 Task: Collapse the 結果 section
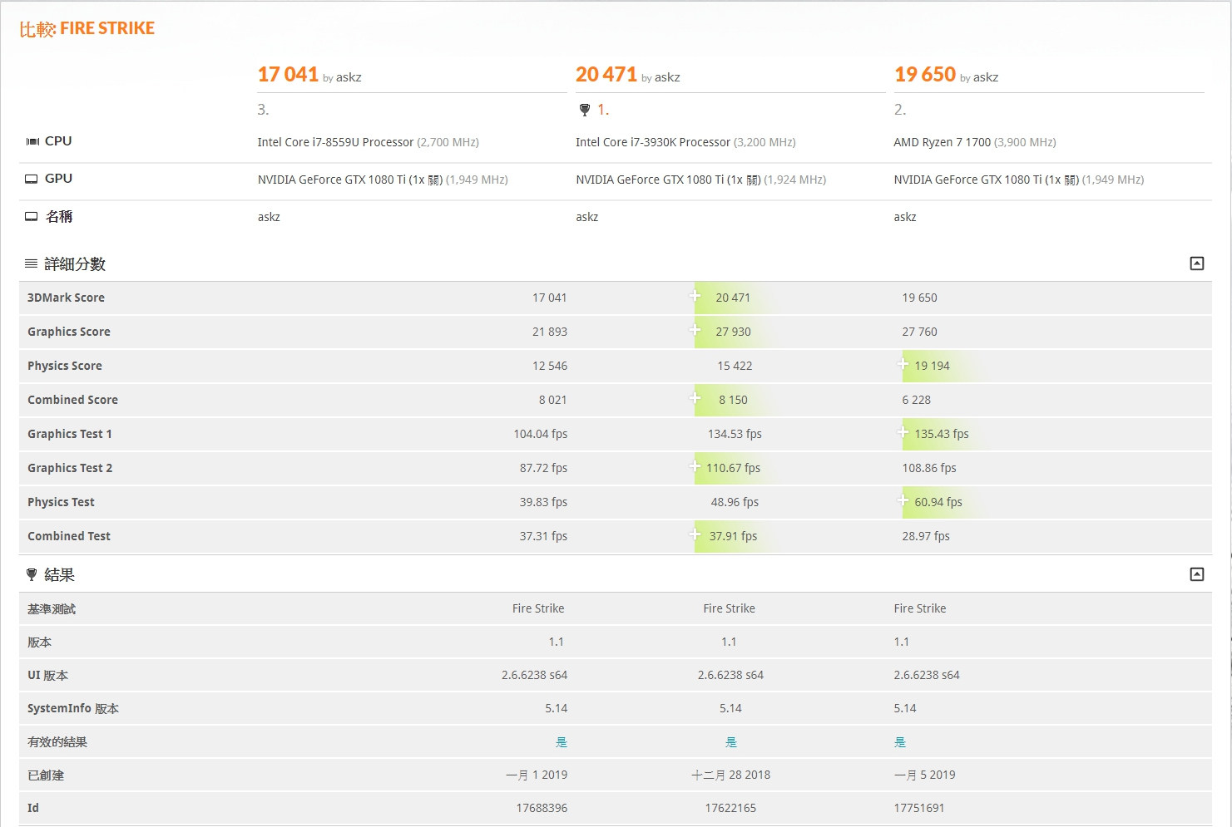click(1196, 574)
